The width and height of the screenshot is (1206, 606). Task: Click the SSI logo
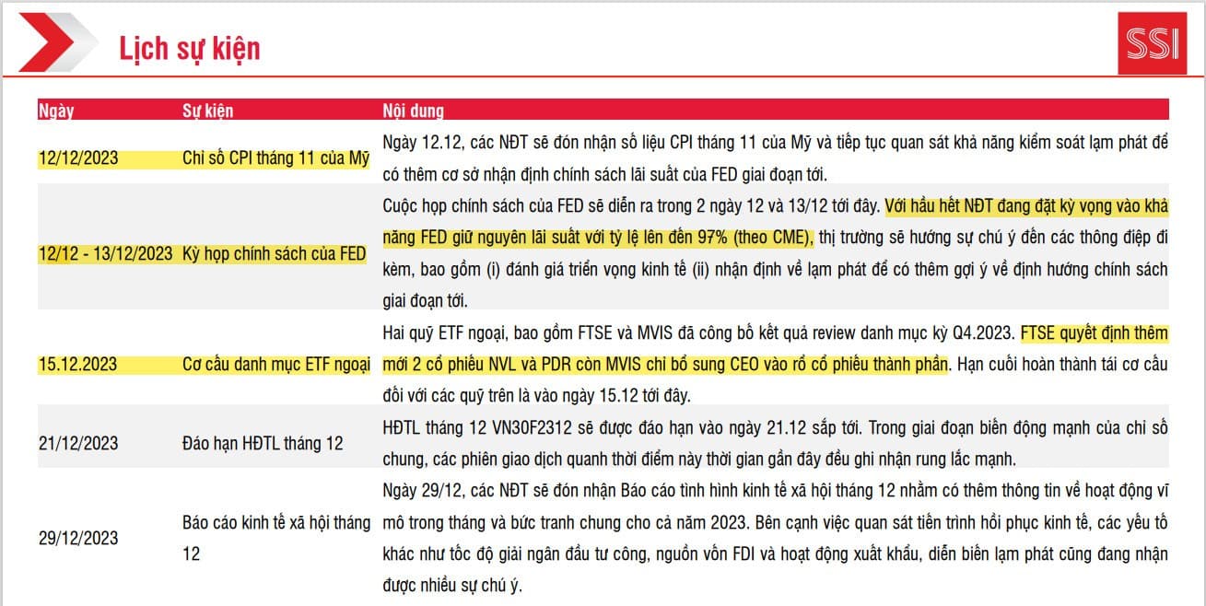click(x=1152, y=42)
